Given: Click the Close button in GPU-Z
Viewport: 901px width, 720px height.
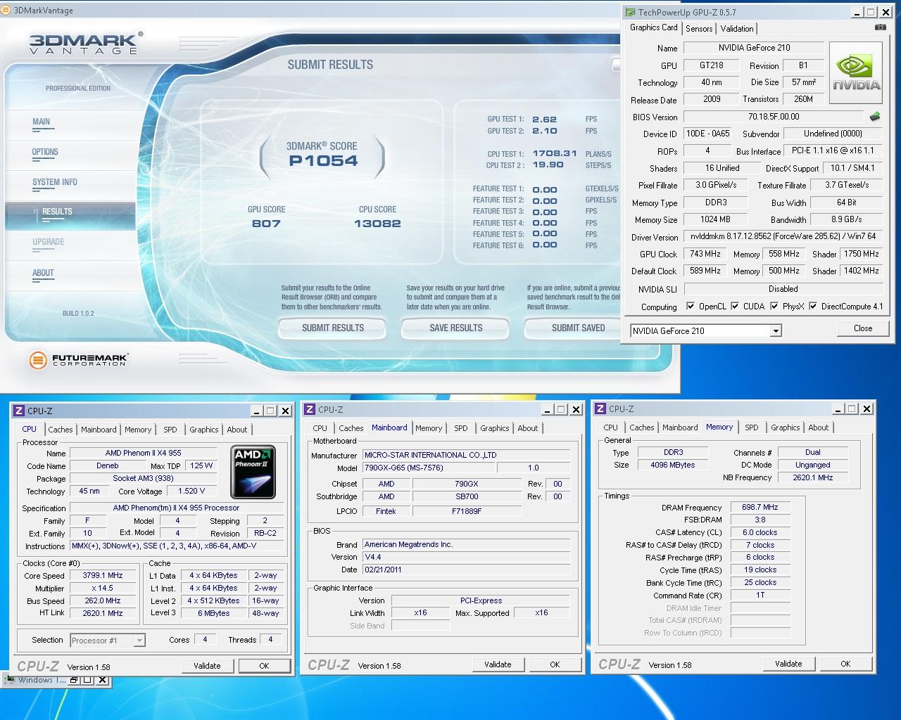Looking at the screenshot, I should (863, 328).
